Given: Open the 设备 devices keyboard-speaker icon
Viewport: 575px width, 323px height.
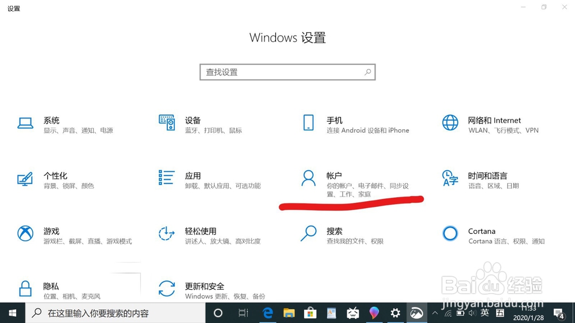Looking at the screenshot, I should click(167, 122).
